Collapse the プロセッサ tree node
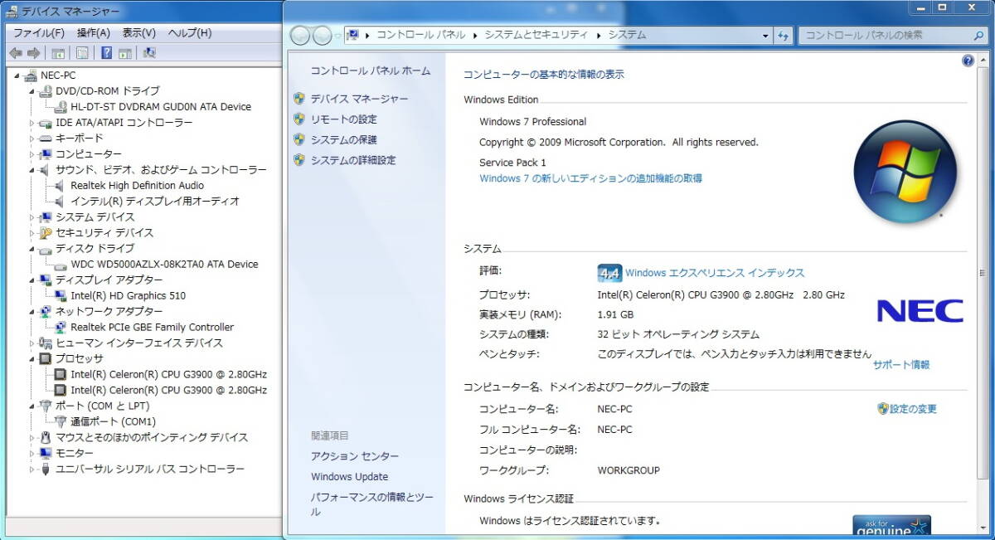Screen dimensions: 995x540 (x=32, y=359)
